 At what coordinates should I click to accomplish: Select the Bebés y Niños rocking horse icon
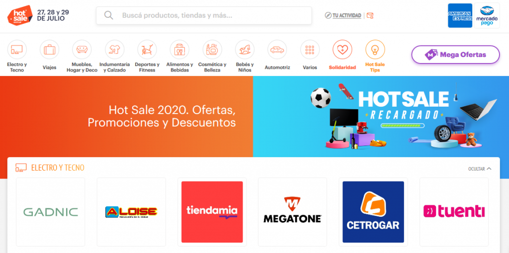[x=245, y=50]
